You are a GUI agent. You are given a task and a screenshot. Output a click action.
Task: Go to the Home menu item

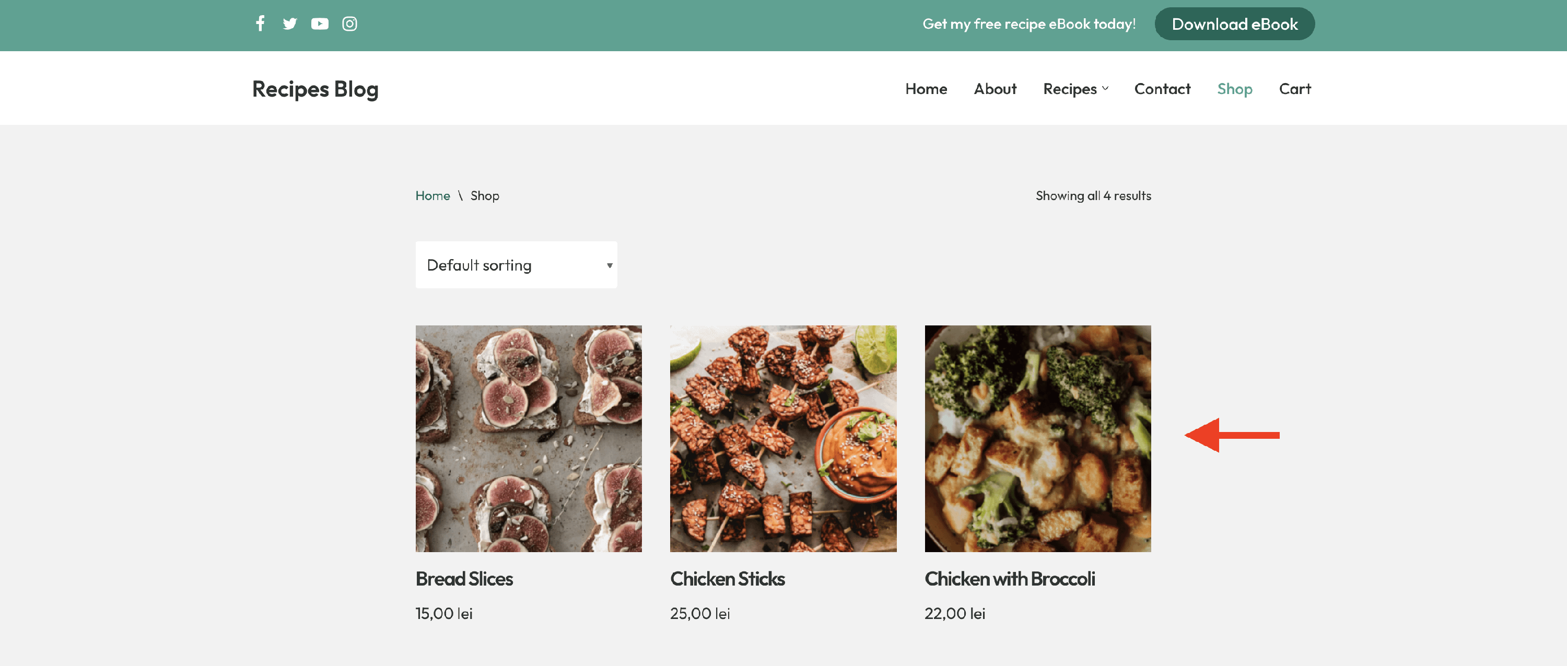(x=926, y=89)
